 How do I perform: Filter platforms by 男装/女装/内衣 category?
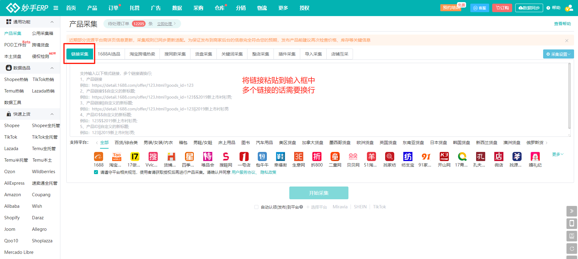point(158,143)
